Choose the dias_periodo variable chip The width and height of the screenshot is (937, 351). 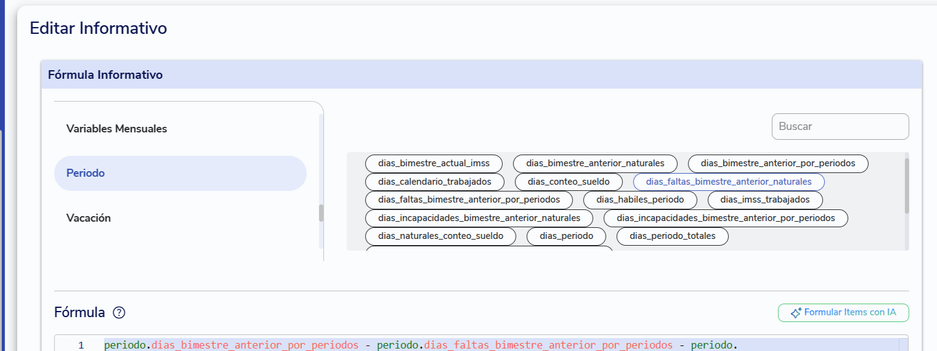[x=566, y=236]
